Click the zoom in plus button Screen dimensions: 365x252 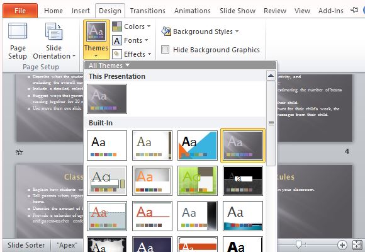(342, 245)
